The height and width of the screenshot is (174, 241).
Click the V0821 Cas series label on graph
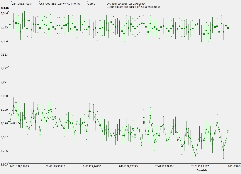tap(15, 123)
